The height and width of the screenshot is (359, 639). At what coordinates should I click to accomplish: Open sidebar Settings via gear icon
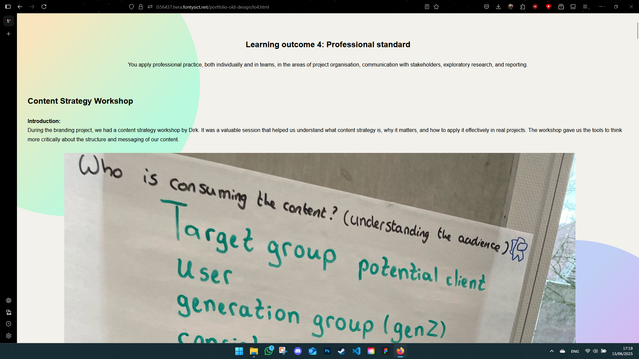point(9,336)
